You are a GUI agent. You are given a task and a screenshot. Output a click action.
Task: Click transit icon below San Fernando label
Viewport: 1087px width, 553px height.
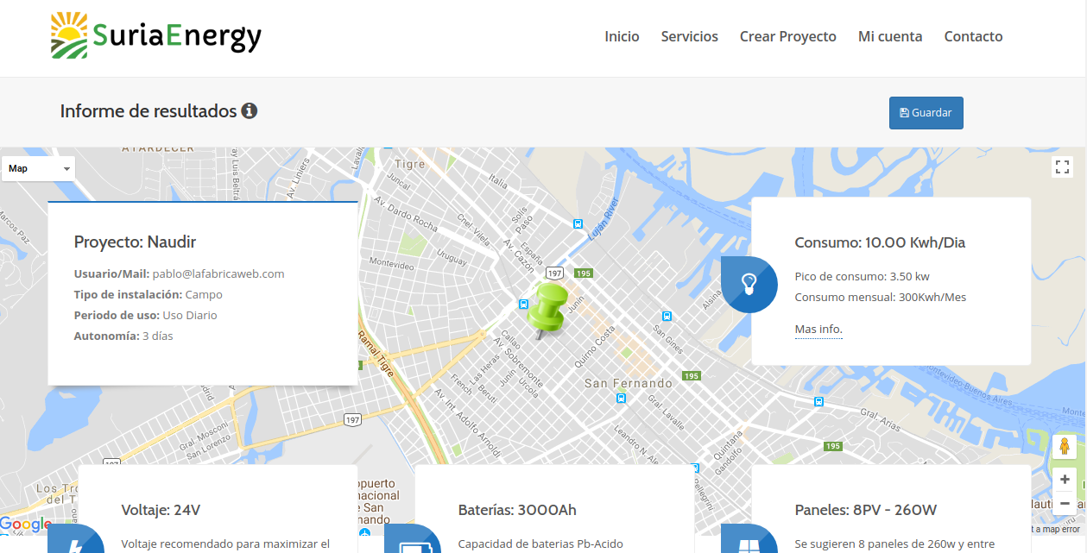point(621,398)
